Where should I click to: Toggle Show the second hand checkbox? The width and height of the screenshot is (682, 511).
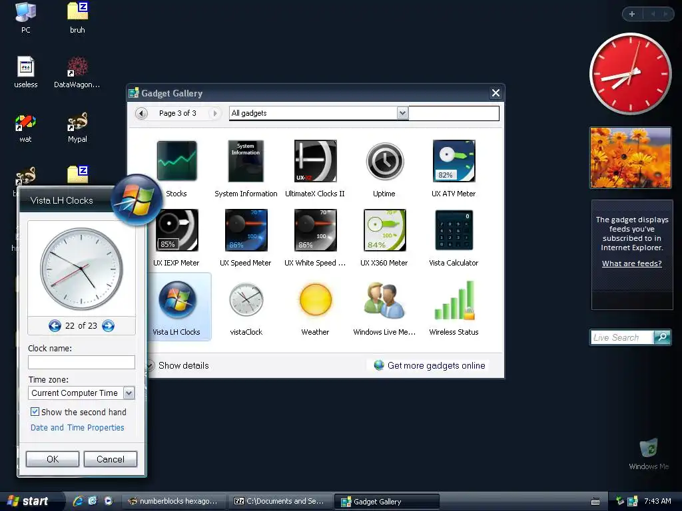(x=35, y=411)
